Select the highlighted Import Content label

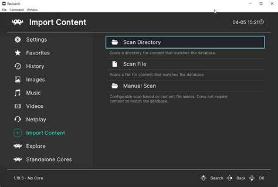(46, 133)
